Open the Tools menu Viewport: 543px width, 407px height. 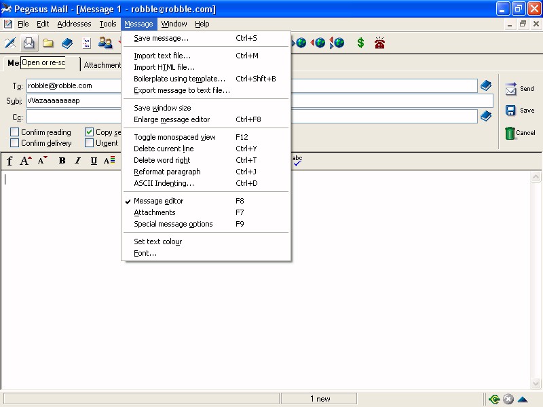[108, 24]
